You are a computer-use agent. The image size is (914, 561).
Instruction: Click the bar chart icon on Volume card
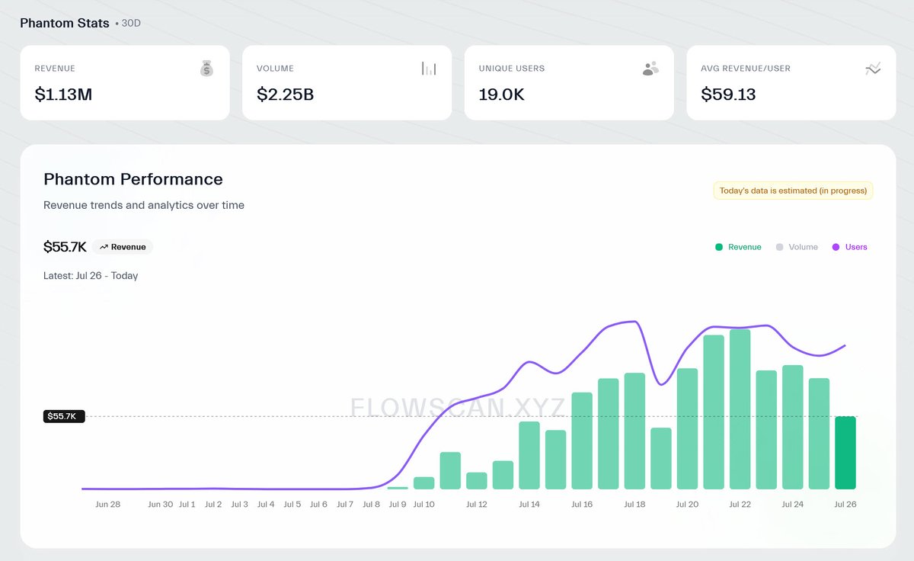point(430,69)
